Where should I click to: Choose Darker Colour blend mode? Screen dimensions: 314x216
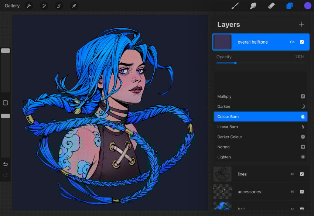tap(260, 137)
